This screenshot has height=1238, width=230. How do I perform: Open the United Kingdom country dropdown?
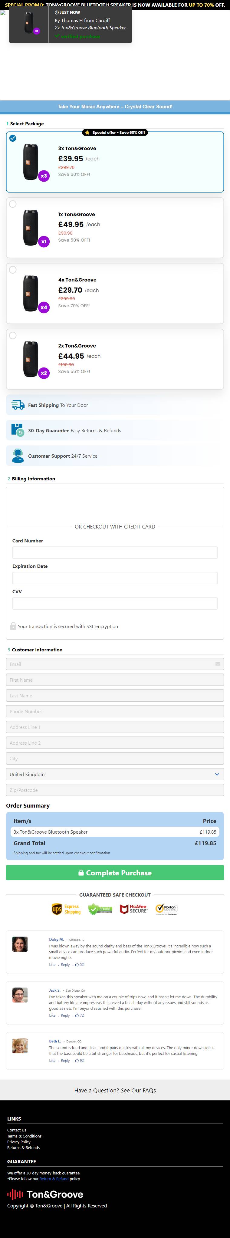pos(115,774)
